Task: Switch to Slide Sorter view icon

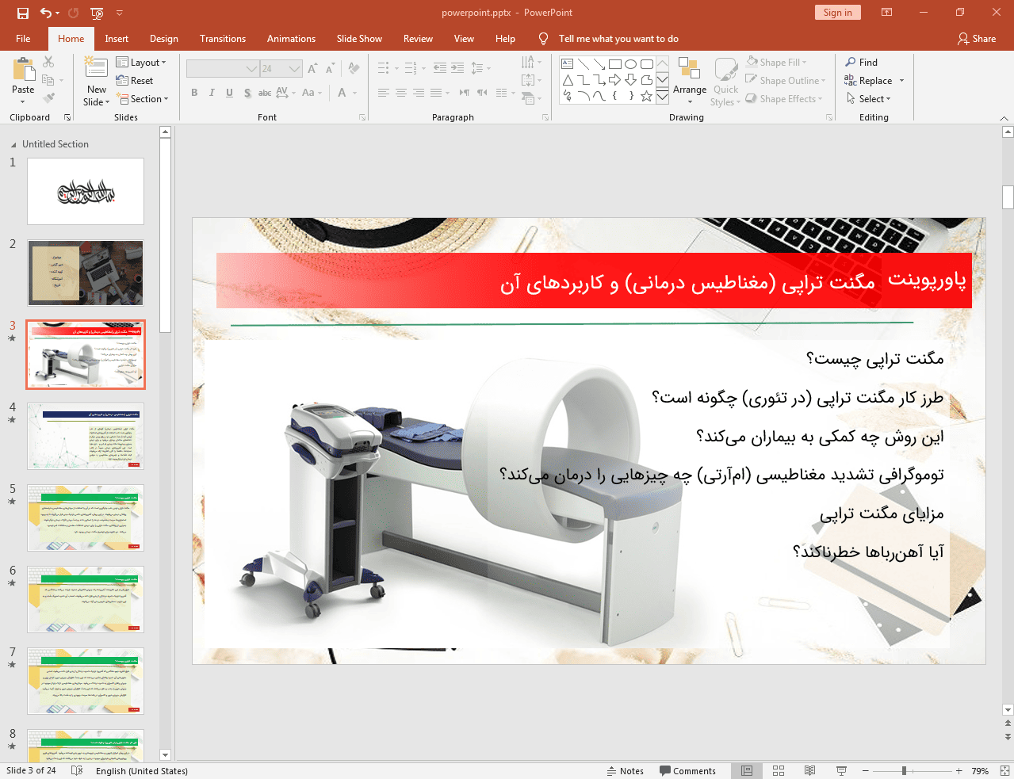Action: (x=778, y=770)
